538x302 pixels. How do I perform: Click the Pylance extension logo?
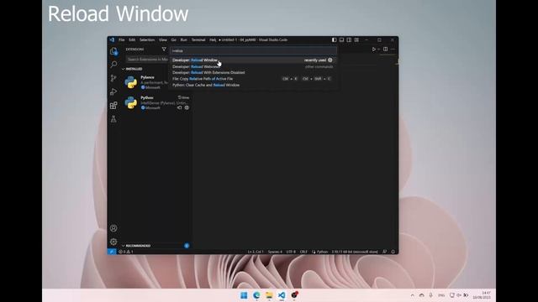click(131, 82)
